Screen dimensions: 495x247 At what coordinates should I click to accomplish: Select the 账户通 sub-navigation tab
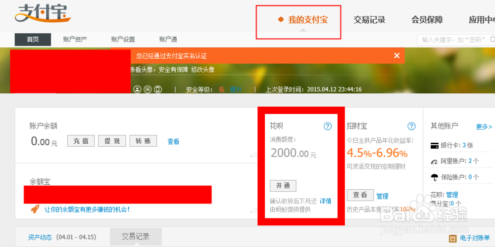click(x=168, y=40)
